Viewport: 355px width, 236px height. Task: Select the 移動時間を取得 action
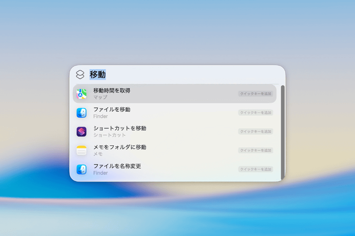174,94
